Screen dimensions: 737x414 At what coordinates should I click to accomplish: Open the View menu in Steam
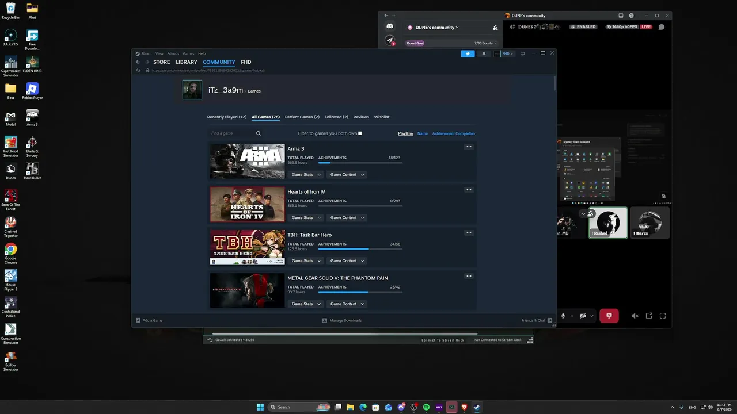(x=159, y=53)
